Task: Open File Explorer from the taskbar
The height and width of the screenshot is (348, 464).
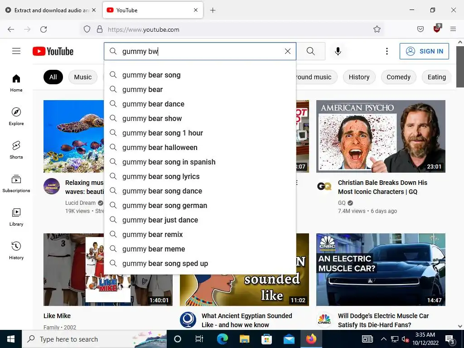Action: 244,339
